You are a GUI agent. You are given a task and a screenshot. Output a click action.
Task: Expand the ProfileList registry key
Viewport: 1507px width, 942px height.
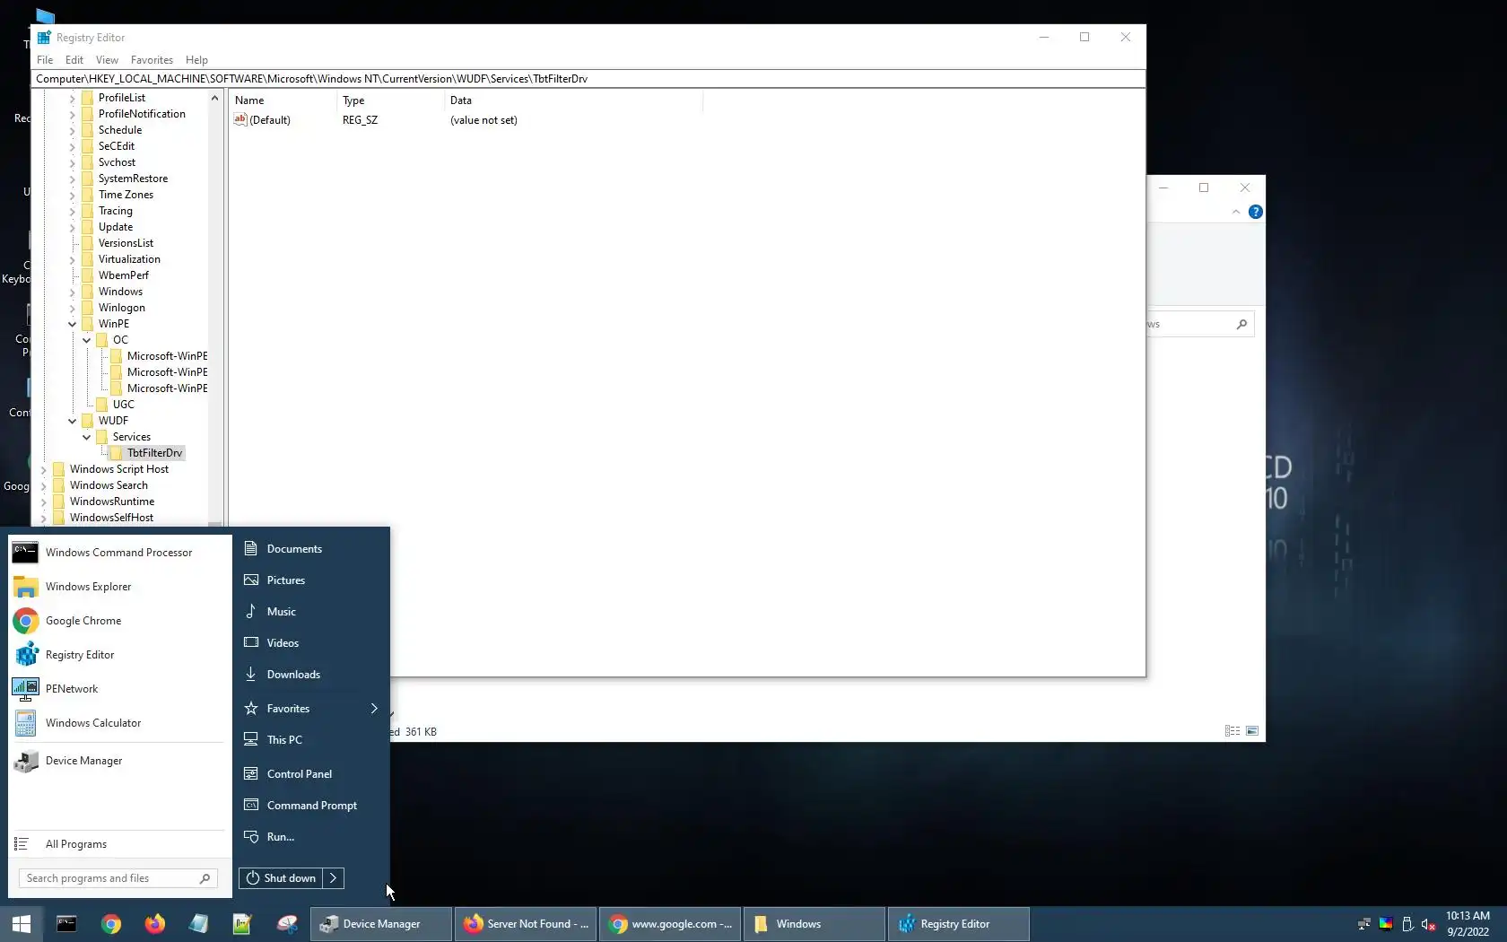[73, 98]
